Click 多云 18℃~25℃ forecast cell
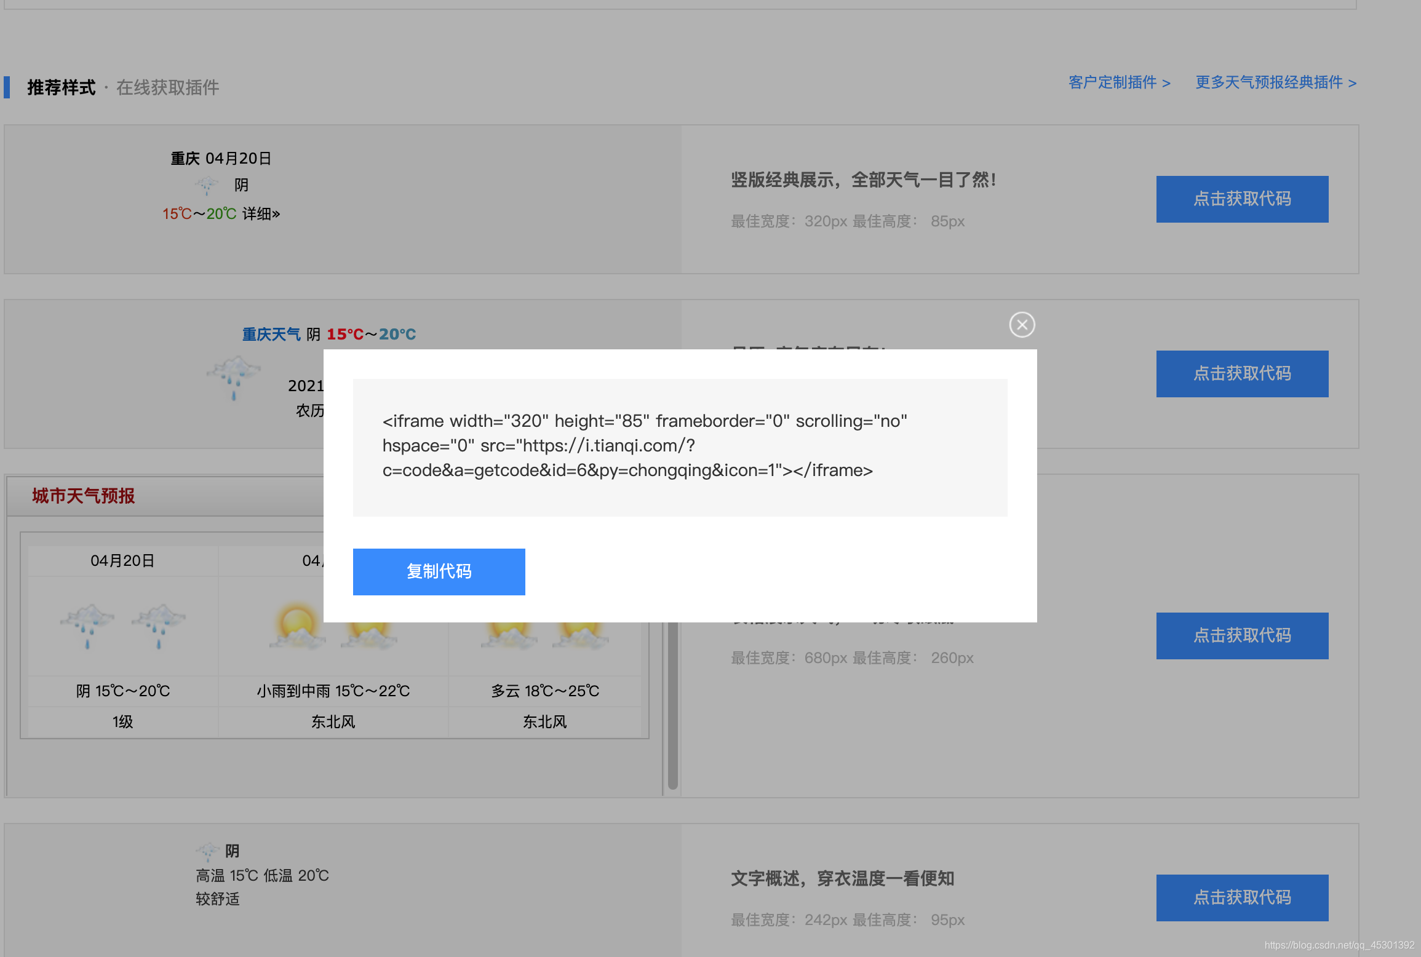The width and height of the screenshot is (1421, 957). coord(545,691)
